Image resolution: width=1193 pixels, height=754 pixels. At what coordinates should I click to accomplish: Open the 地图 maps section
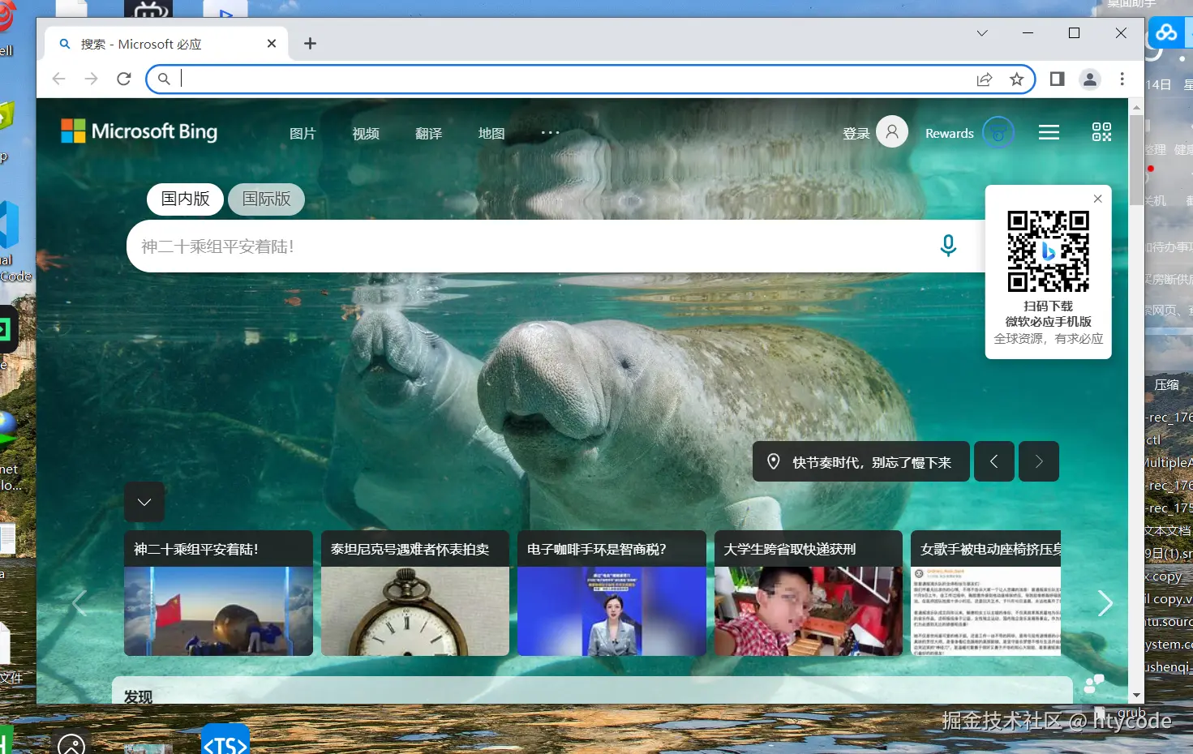click(x=491, y=133)
